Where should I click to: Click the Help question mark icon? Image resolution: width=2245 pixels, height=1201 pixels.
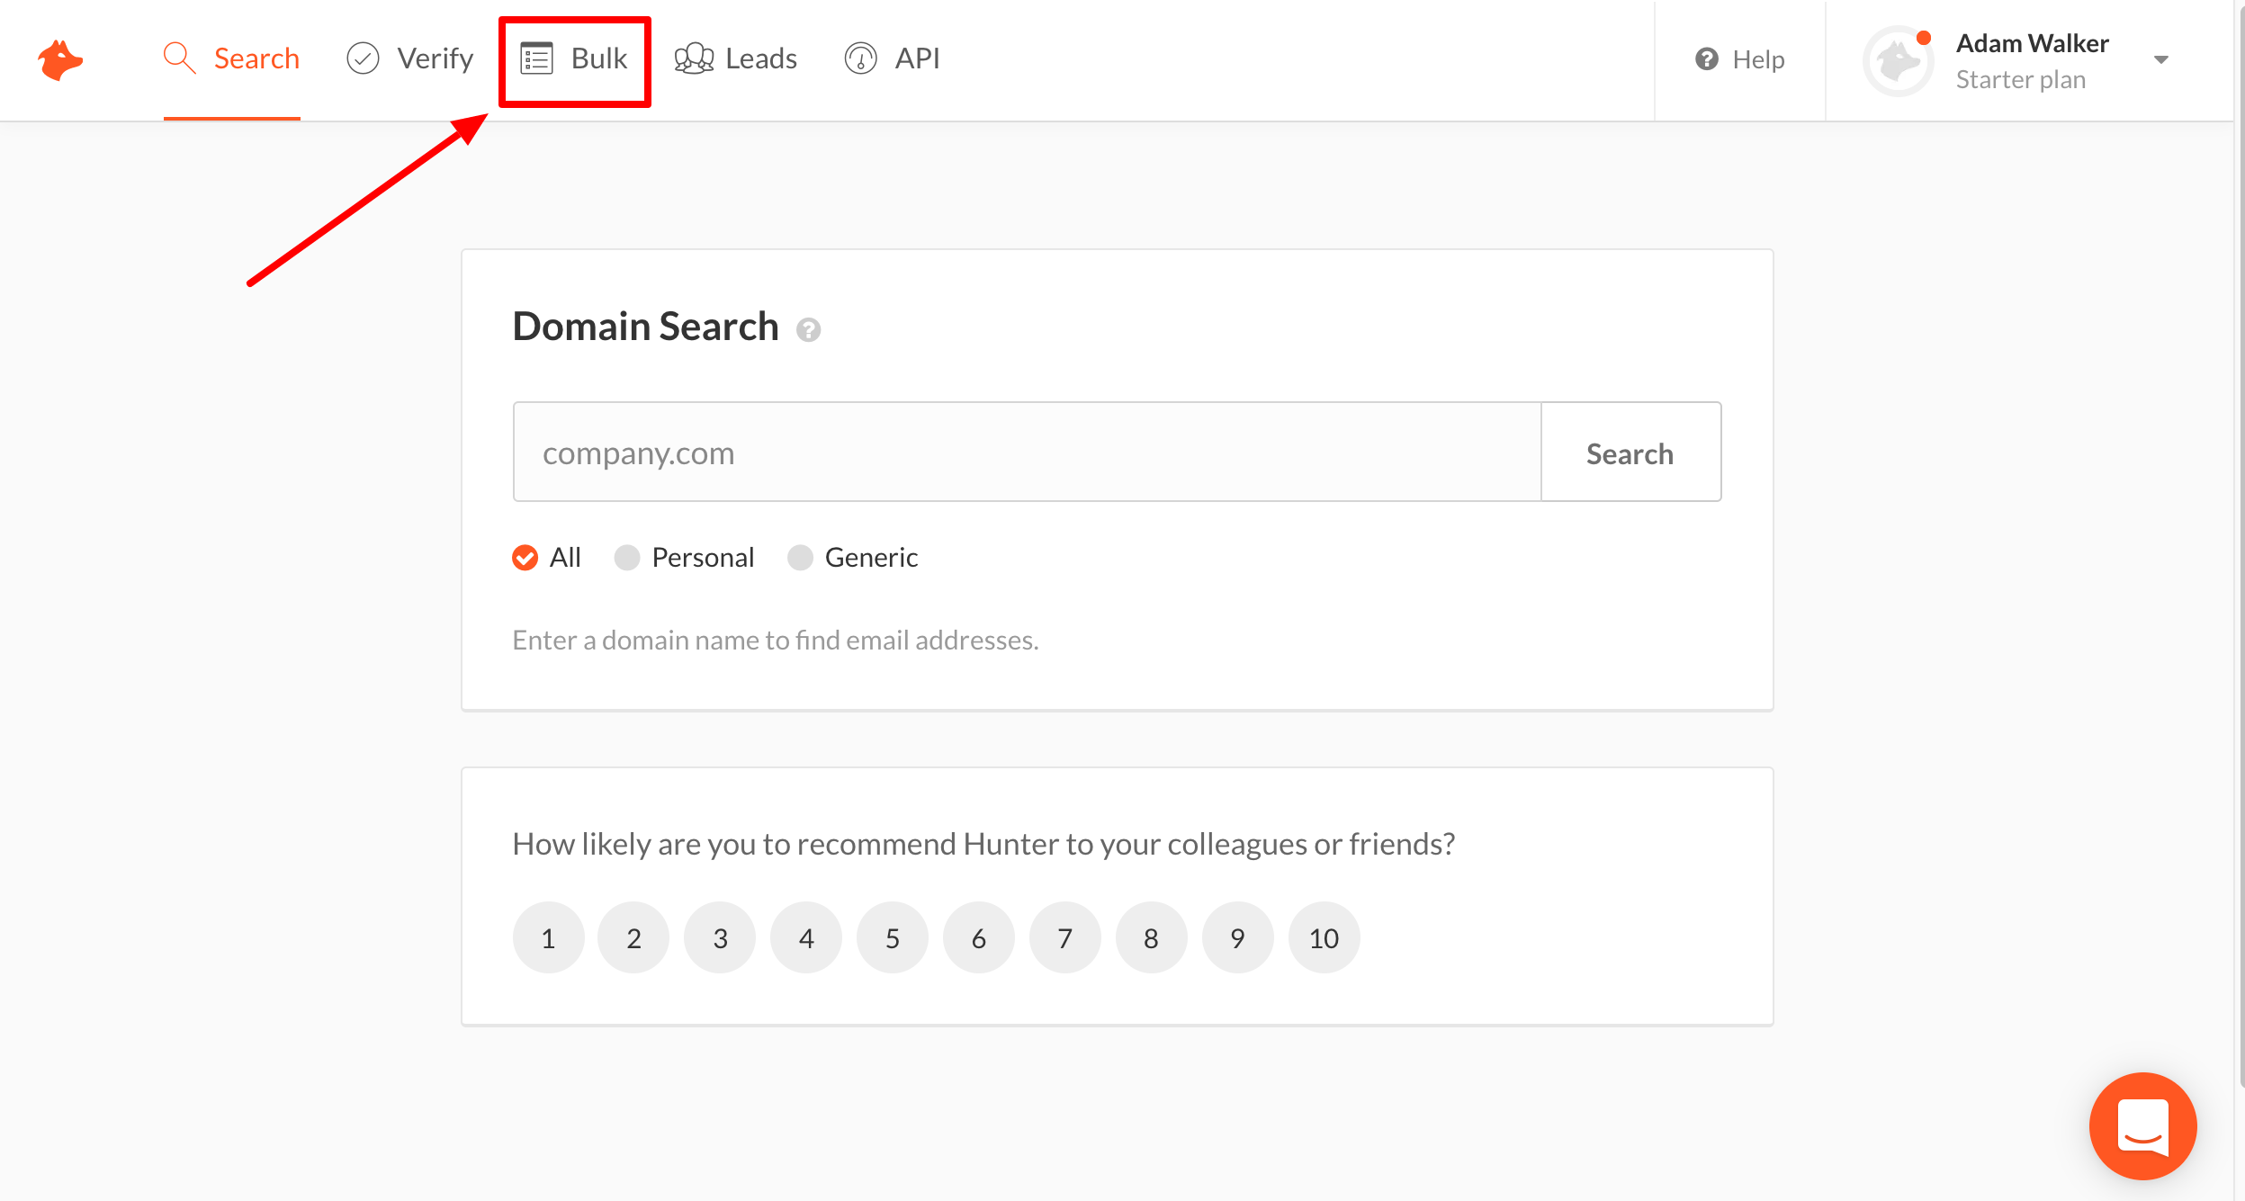[1707, 59]
